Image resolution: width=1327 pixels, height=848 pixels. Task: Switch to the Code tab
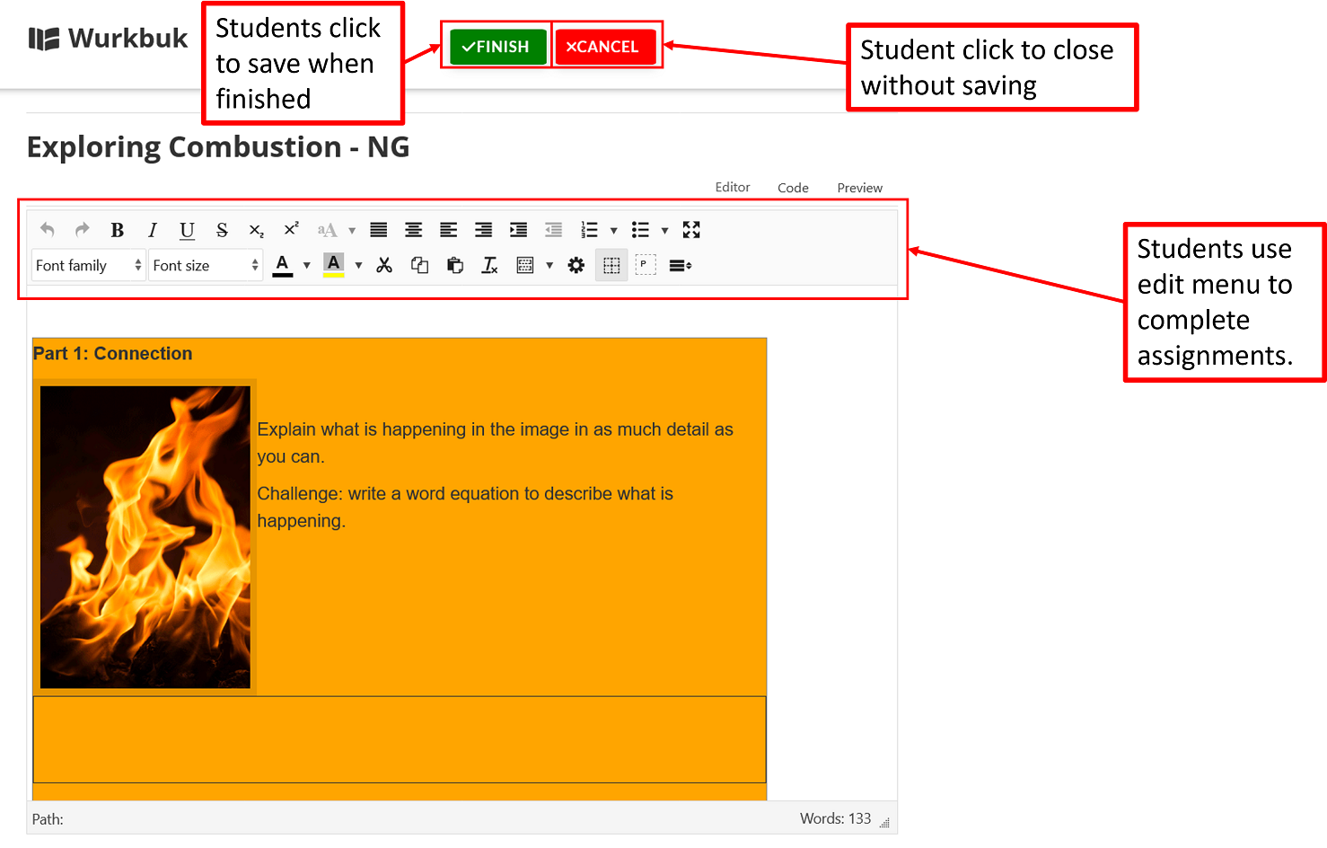tap(793, 188)
